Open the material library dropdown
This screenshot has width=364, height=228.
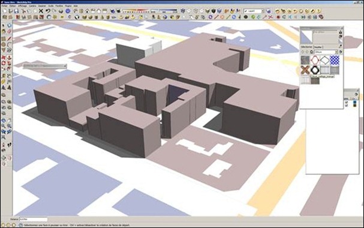pyautogui.click(x=326, y=52)
